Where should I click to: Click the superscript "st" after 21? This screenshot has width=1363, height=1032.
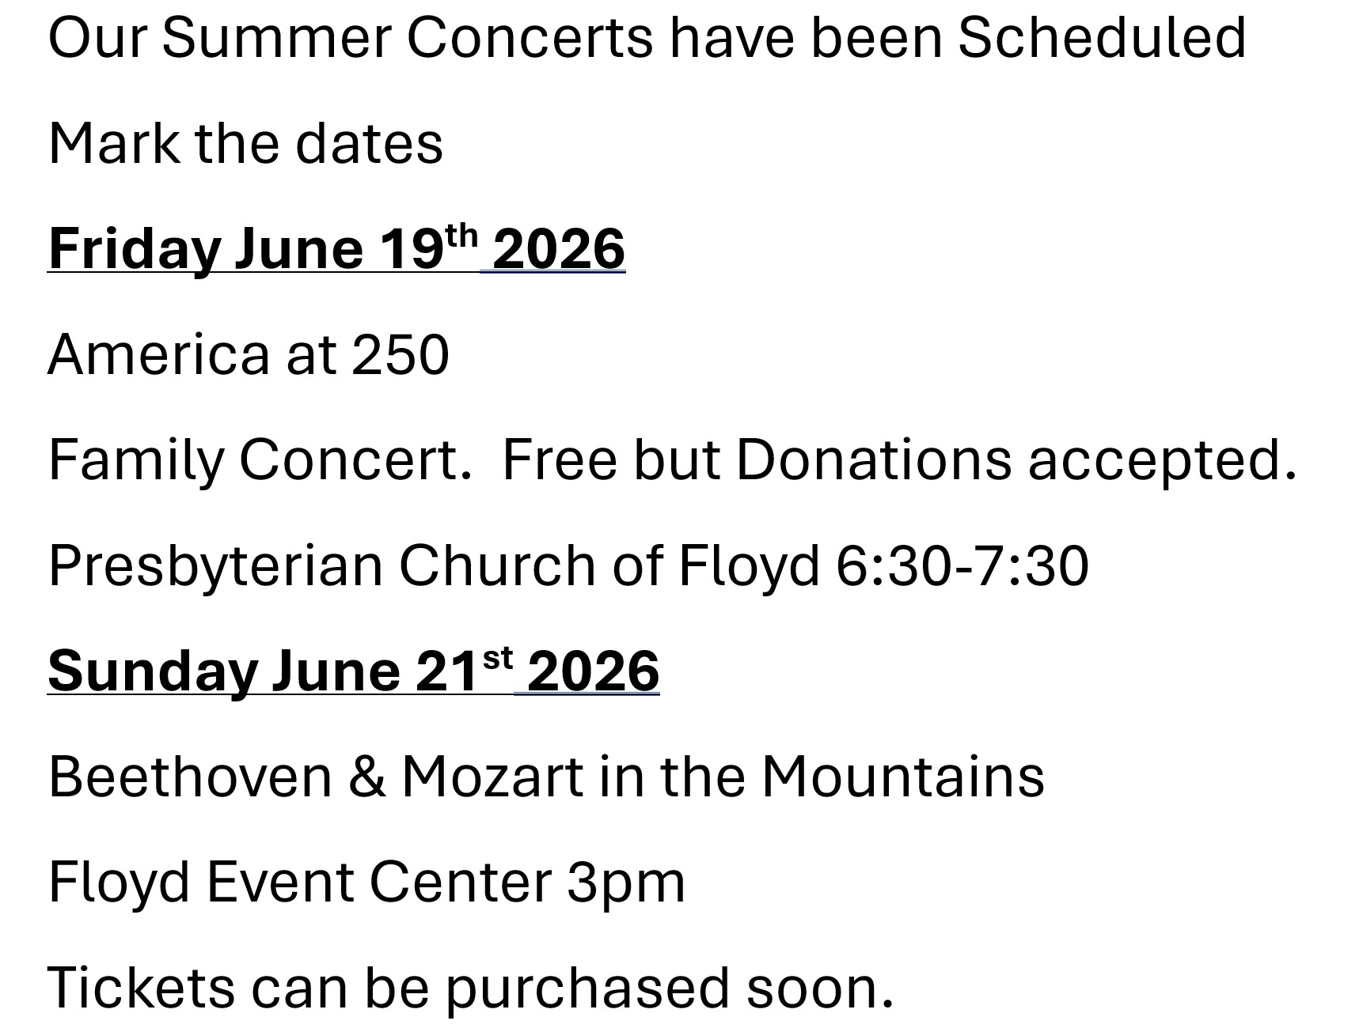click(497, 658)
